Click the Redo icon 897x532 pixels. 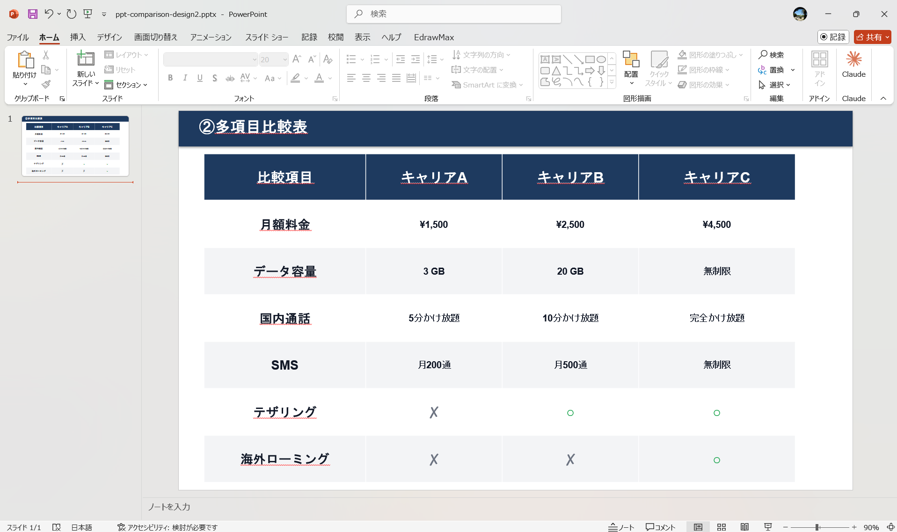(x=71, y=14)
